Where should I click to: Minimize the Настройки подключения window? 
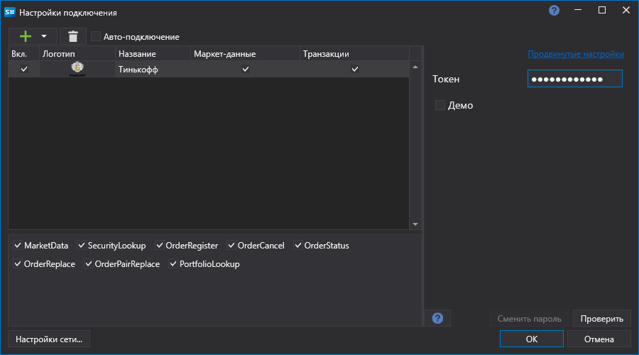[578, 10]
